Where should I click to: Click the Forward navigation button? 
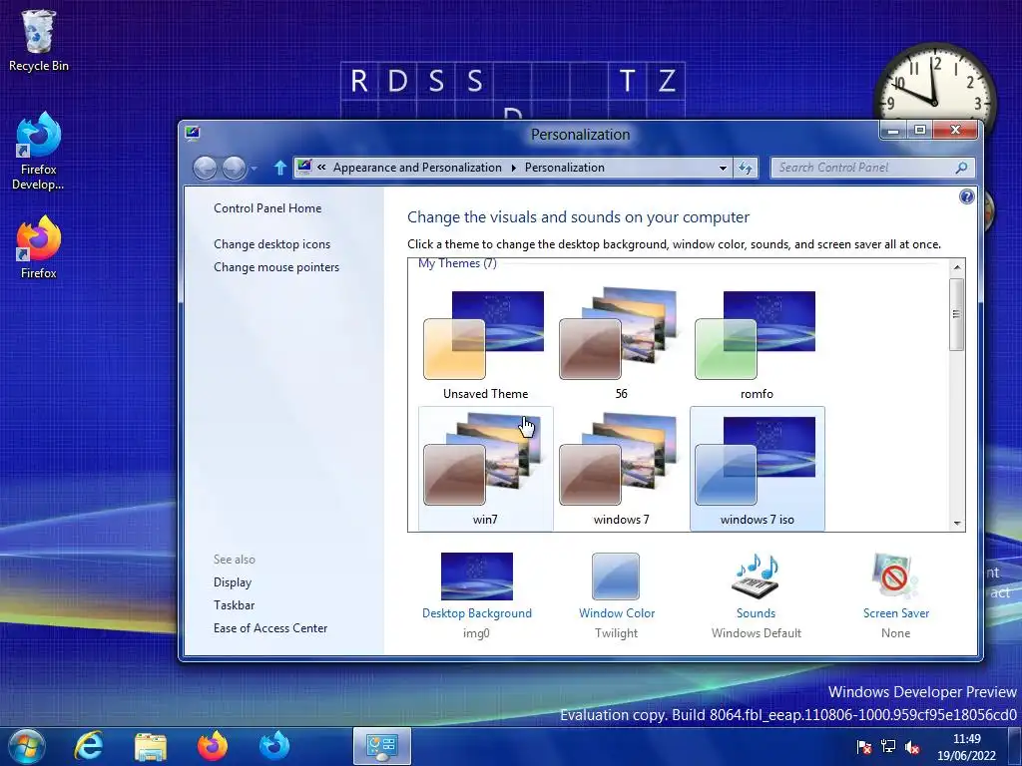234,168
